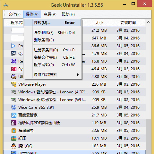Click the icon of the Qu... program row
This screenshot has width=154, height=154.
[x=14, y=54]
